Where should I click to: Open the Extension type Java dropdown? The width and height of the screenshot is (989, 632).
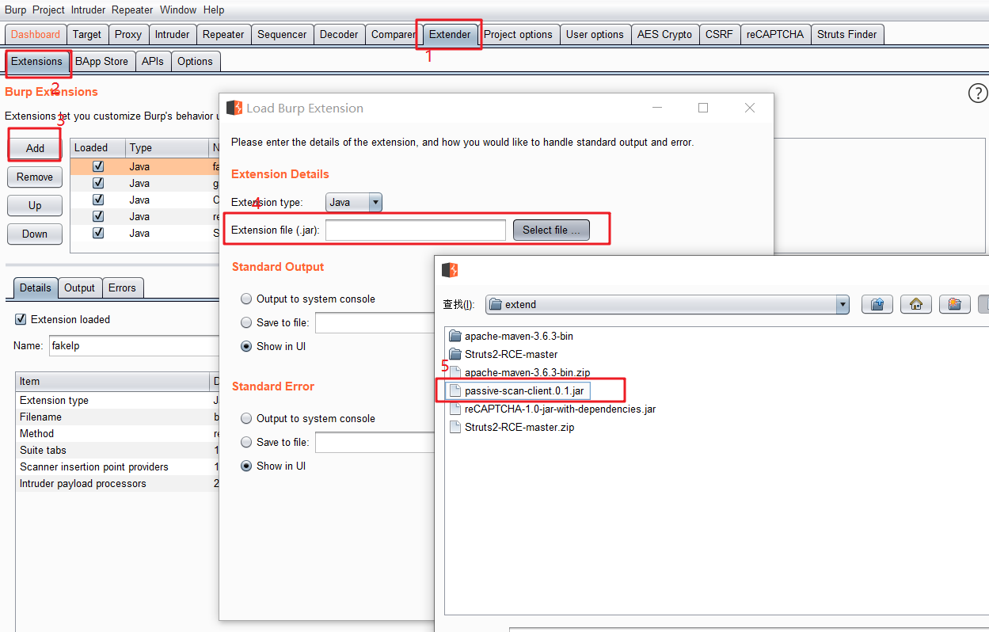point(354,203)
